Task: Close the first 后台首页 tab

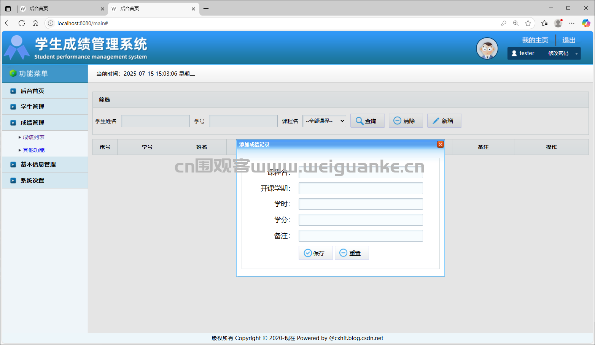Action: pos(102,9)
